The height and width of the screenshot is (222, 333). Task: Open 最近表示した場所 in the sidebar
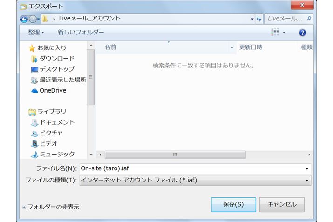pyautogui.click(x=63, y=80)
